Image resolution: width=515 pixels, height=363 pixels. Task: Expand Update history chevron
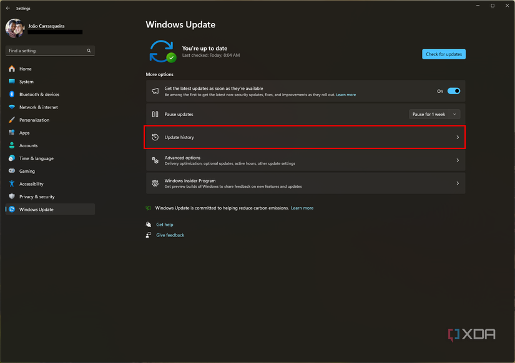point(458,137)
